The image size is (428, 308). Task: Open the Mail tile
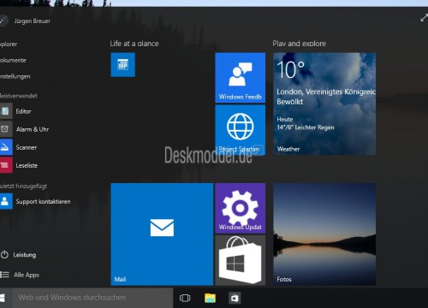pyautogui.click(x=162, y=234)
